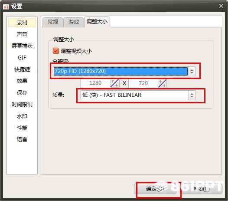Click the width spinner arrows icon

(x=114, y=83)
